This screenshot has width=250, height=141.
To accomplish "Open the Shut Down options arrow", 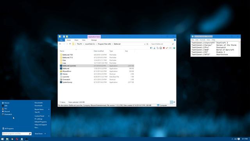I will tap(45, 134).
